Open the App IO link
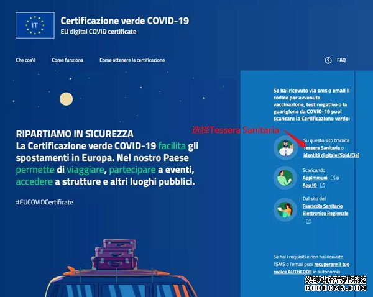The width and height of the screenshot is (373, 297). [310, 185]
